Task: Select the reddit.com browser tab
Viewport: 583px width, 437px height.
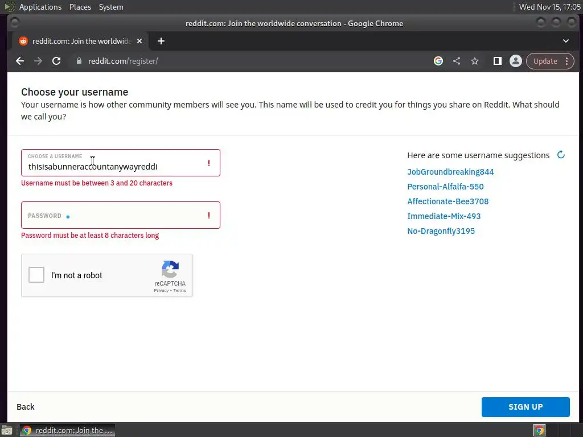Action: (x=81, y=41)
